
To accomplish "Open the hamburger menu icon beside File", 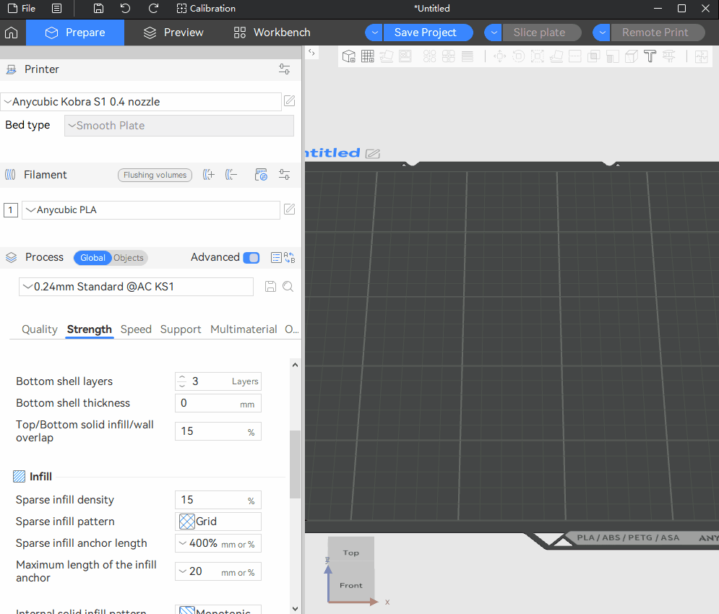I will [x=57, y=8].
